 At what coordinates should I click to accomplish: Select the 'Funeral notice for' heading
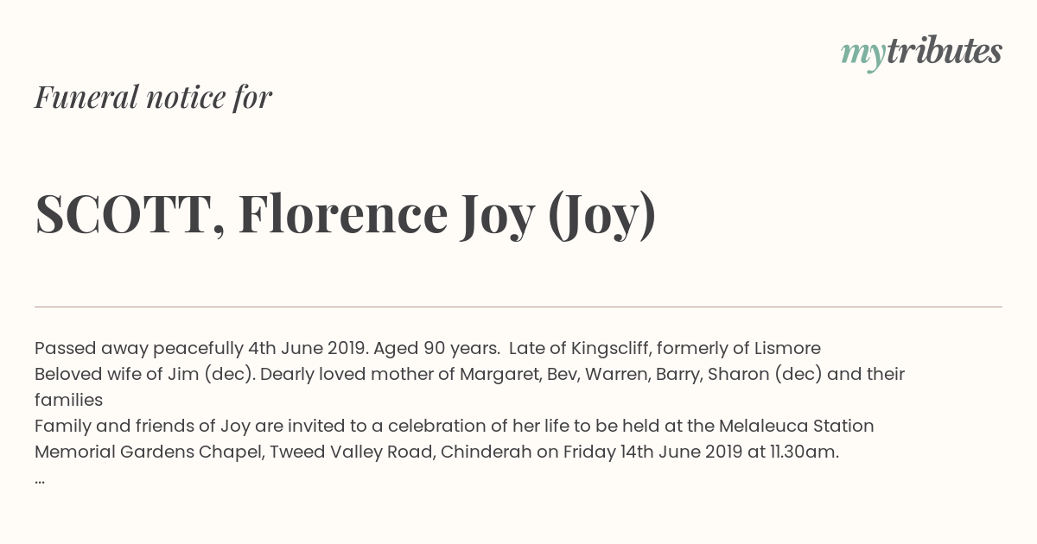tap(154, 97)
